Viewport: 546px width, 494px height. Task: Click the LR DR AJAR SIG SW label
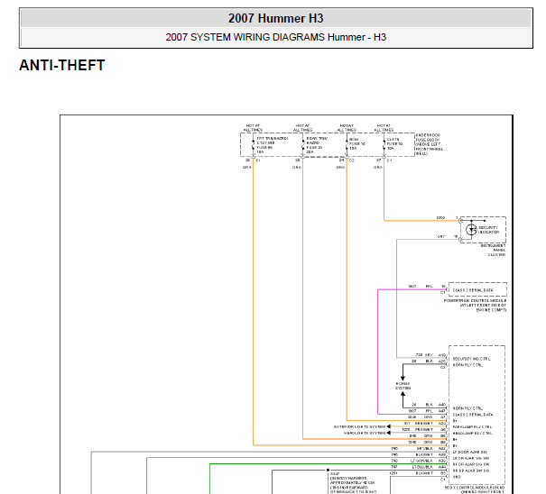click(x=471, y=458)
